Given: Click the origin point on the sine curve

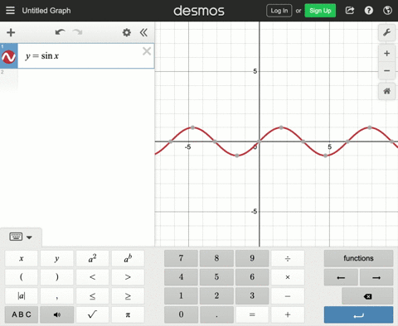Looking at the screenshot, I should pos(259,141).
